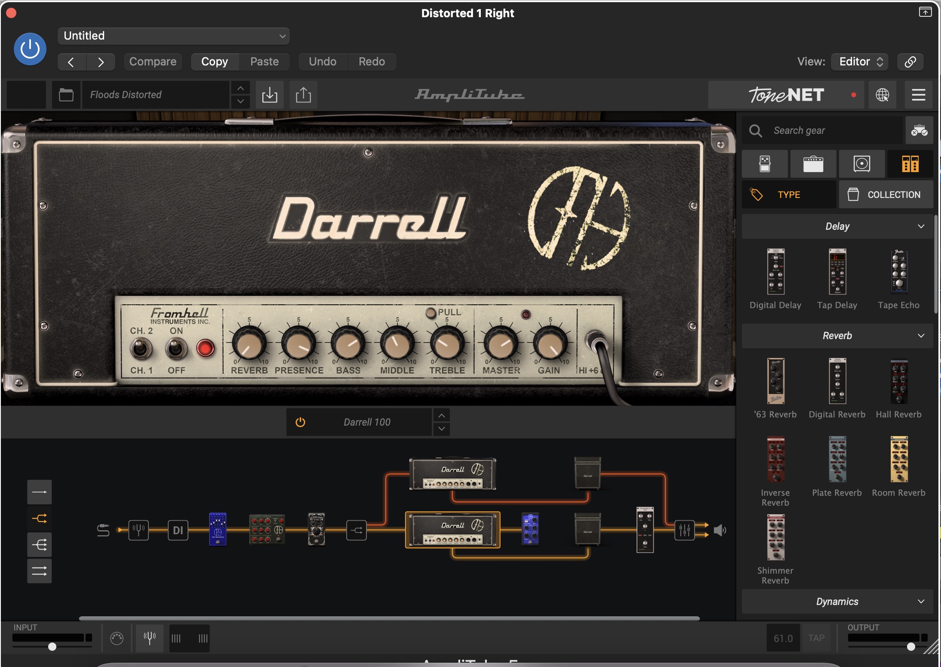Choose the single serial chain routing icon
Screen dimensions: 941x667
39,492
